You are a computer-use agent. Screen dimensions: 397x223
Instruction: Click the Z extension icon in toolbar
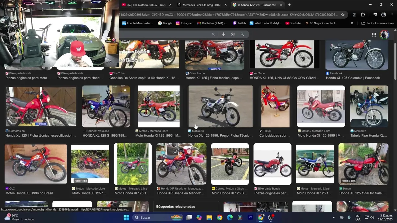(354, 15)
